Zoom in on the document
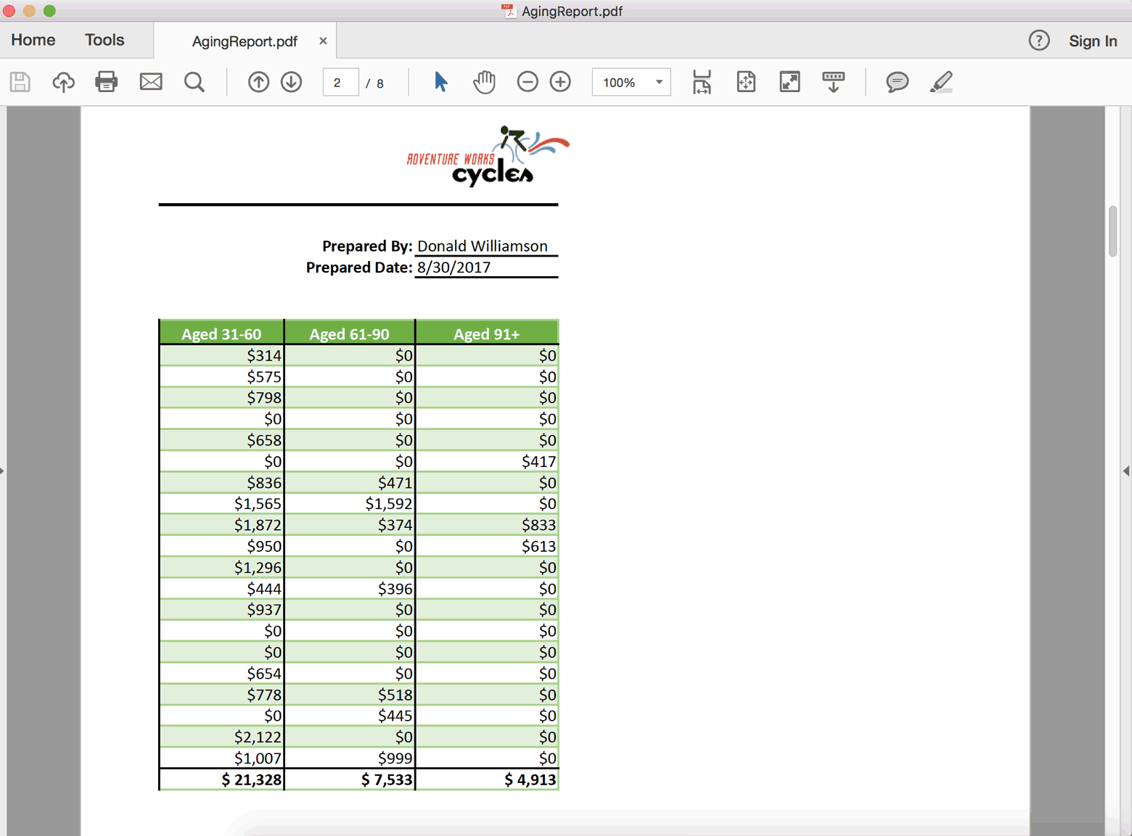1132x836 pixels. [x=560, y=82]
